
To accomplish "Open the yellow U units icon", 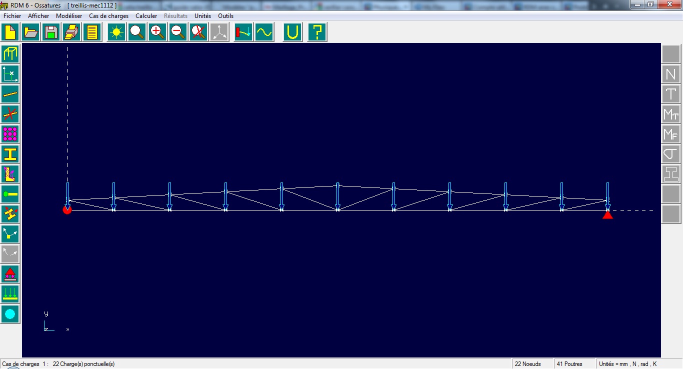I will [x=293, y=32].
